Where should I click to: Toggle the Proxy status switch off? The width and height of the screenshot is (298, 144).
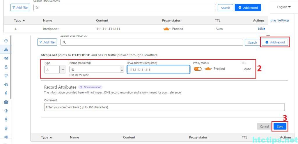pos(198,69)
